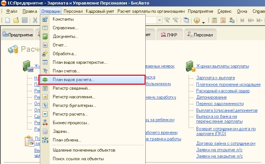The image size is (265, 164).
Task: Open Справочник... menu entry
Action: coord(93,28)
